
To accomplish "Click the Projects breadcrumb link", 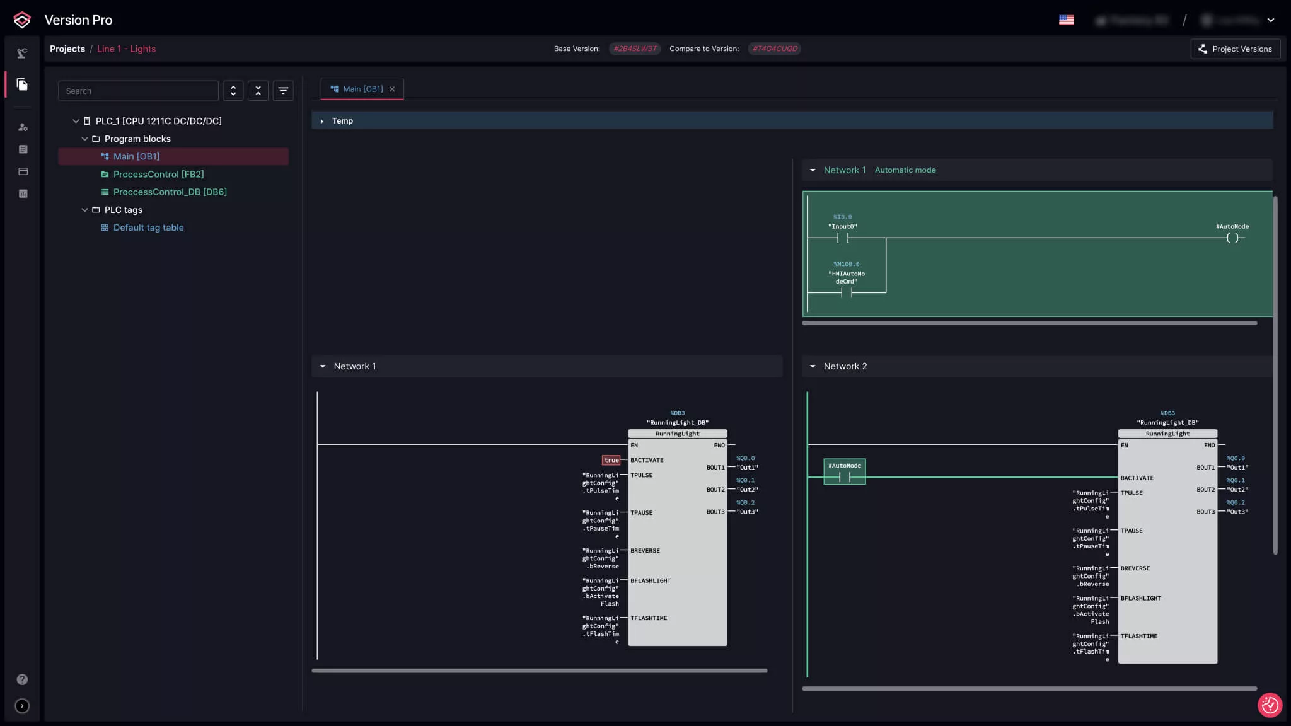I will [67, 49].
